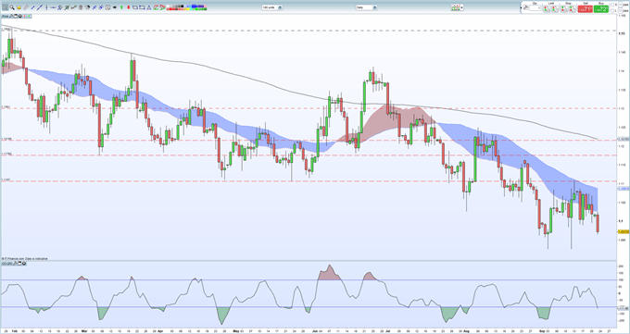
Task: Select the arrow cursor tool
Action: pyautogui.click(x=5, y=7)
